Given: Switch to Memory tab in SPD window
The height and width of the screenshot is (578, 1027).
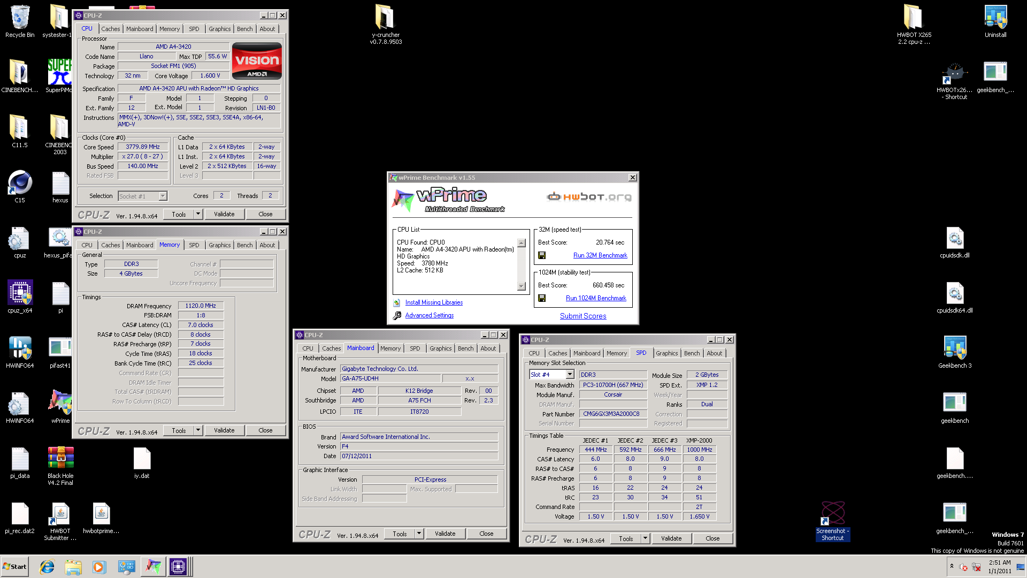Looking at the screenshot, I should 617,353.
